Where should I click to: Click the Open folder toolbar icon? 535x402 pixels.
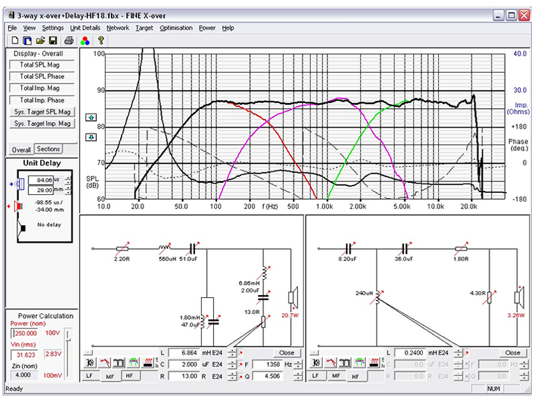pyautogui.click(x=40, y=40)
